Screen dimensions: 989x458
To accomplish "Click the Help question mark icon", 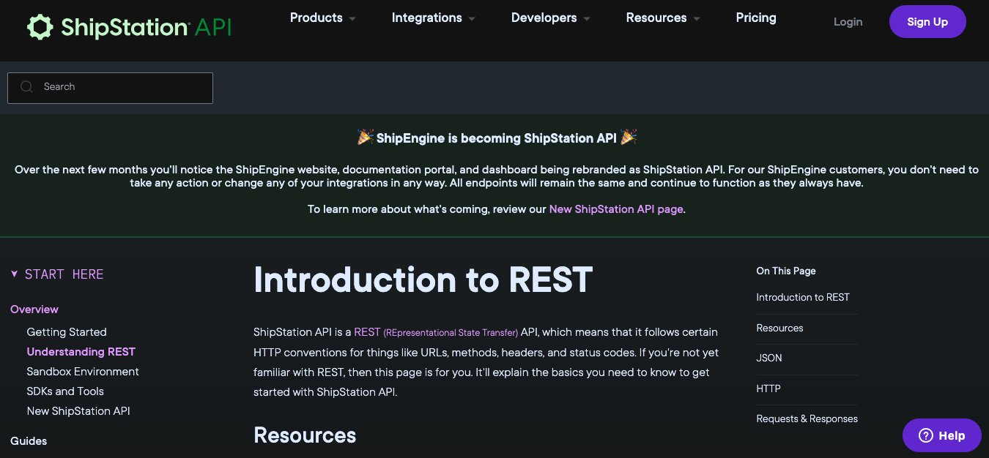I will pos(926,436).
